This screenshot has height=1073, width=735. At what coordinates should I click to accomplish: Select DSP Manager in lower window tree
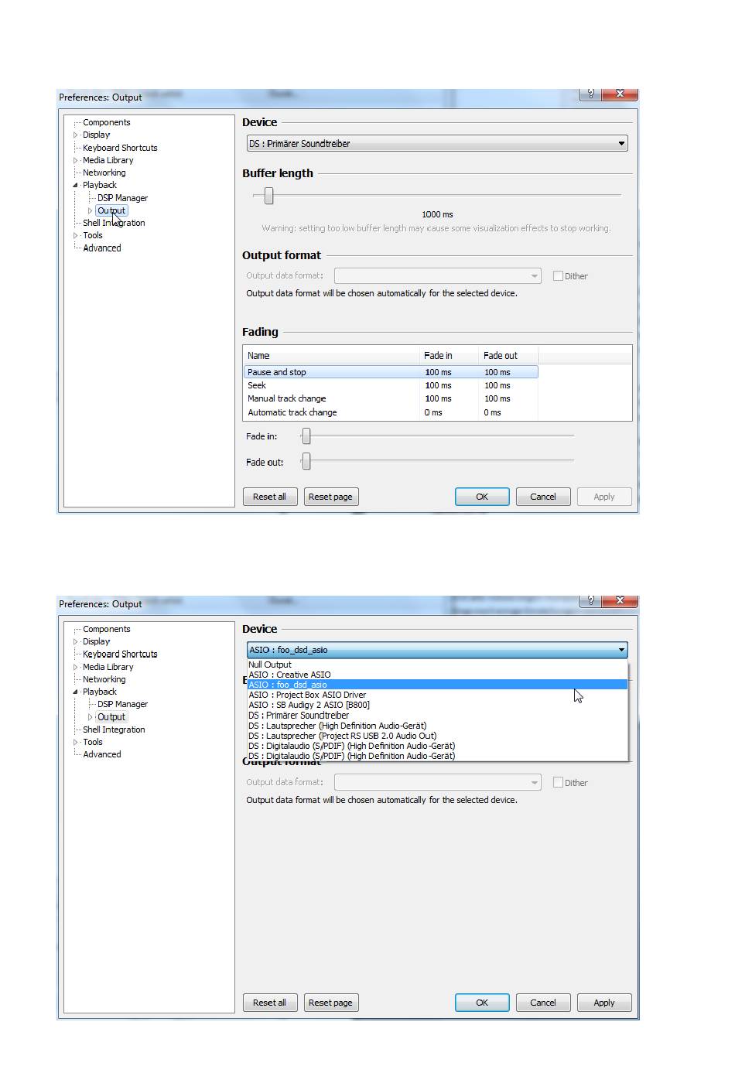[x=122, y=704]
